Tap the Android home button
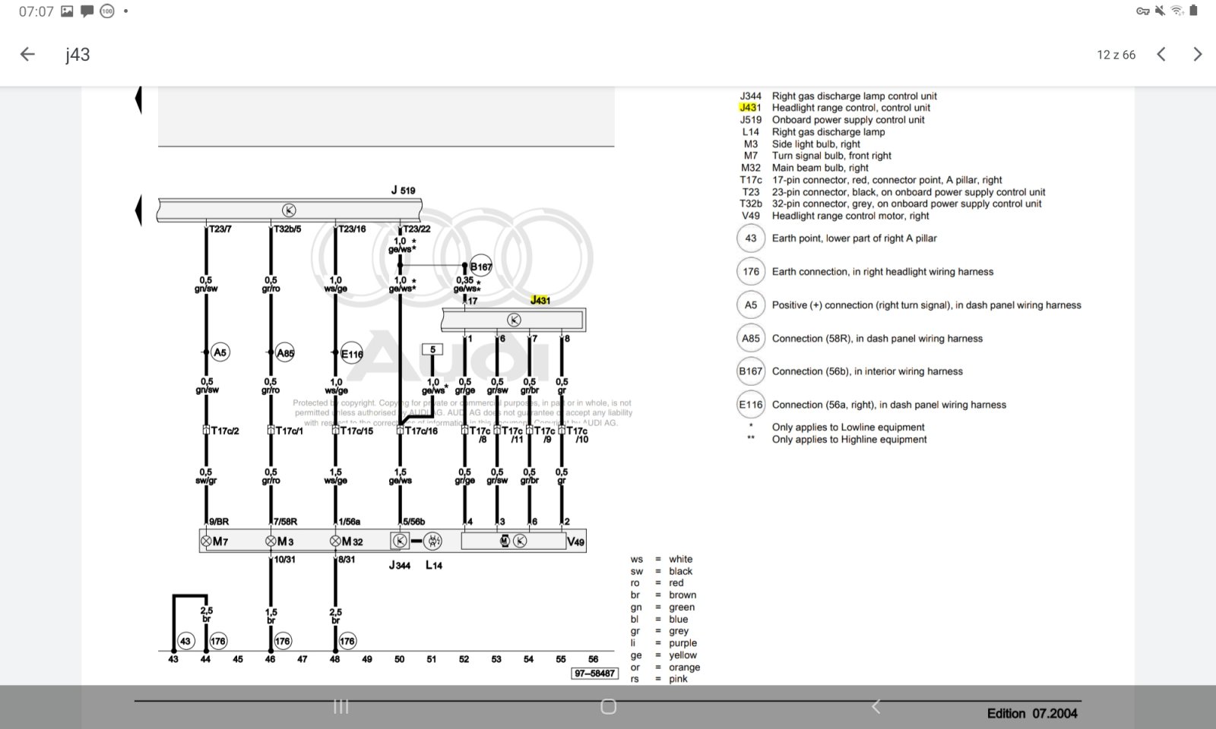This screenshot has width=1216, height=729. click(608, 707)
